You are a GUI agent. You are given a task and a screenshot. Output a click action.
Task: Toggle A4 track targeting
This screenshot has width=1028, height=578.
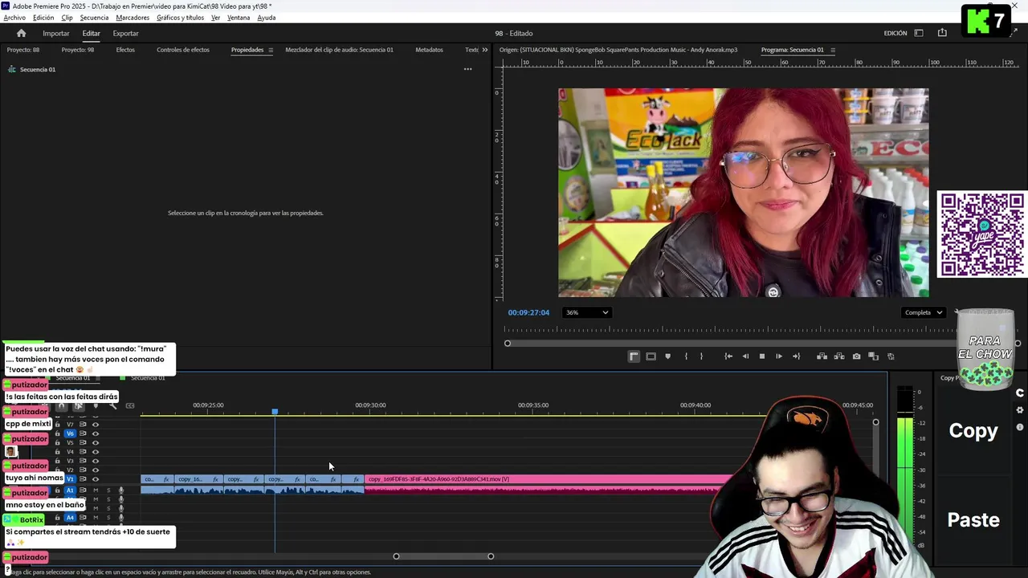[70, 518]
